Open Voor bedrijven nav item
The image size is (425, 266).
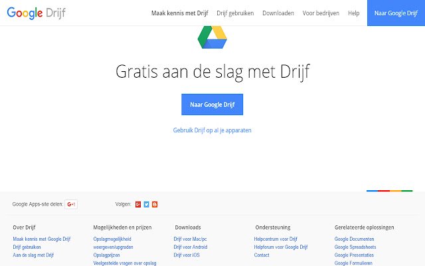coord(321,13)
